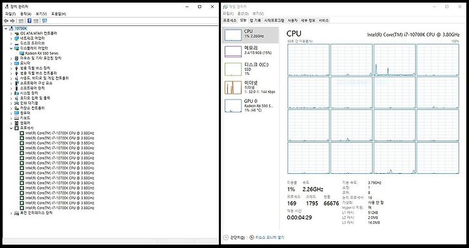The width and height of the screenshot is (469, 248).
Task: Click the CPU core graph with two tall spikes
Action: pos(395,60)
